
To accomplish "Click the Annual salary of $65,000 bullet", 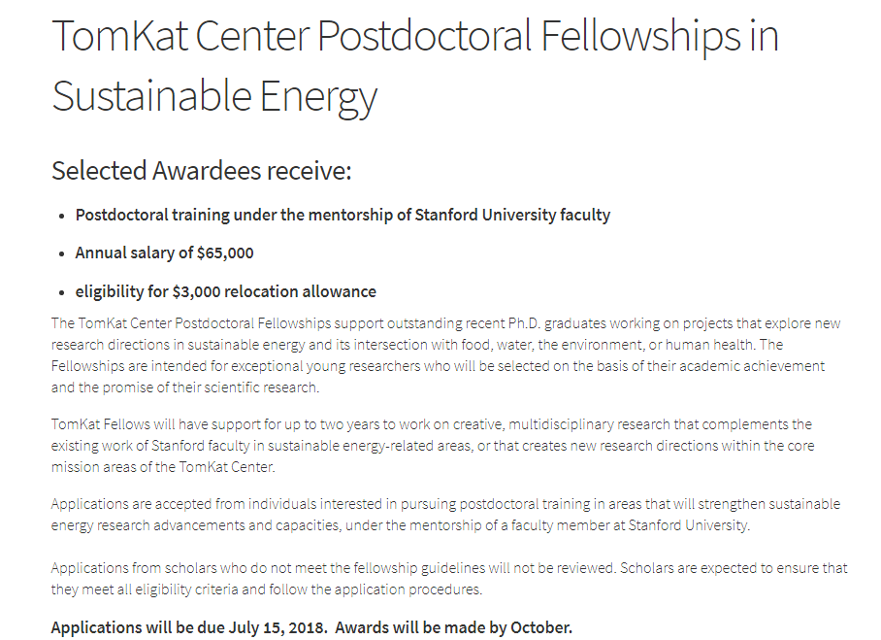I will click(x=164, y=253).
